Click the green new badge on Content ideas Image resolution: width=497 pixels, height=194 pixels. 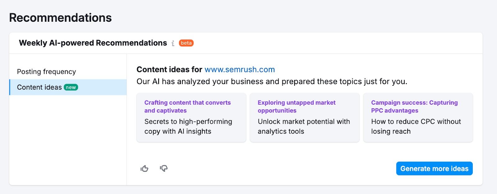point(71,87)
